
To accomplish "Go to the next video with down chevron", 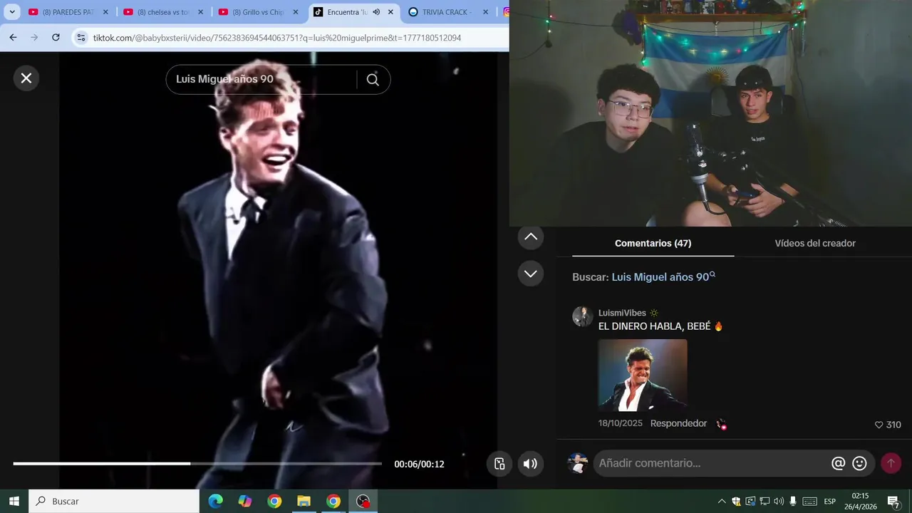I will click(x=531, y=274).
